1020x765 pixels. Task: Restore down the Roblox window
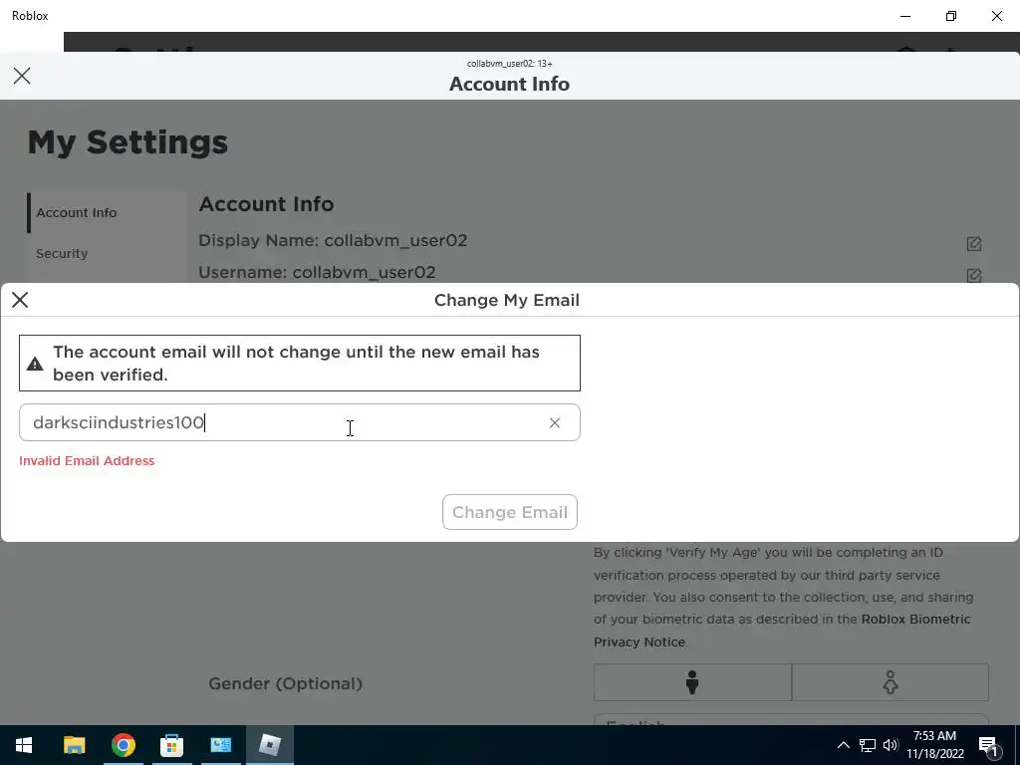(x=951, y=16)
